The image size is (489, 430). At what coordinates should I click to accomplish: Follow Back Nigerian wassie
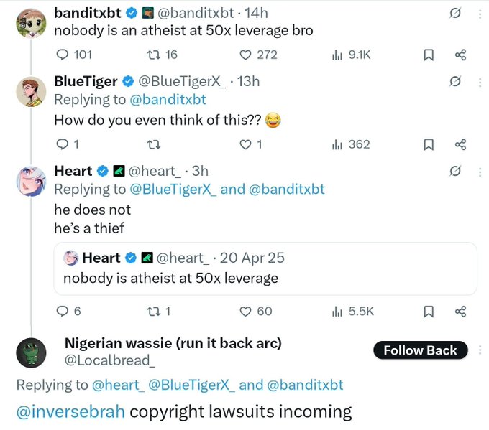pos(420,350)
